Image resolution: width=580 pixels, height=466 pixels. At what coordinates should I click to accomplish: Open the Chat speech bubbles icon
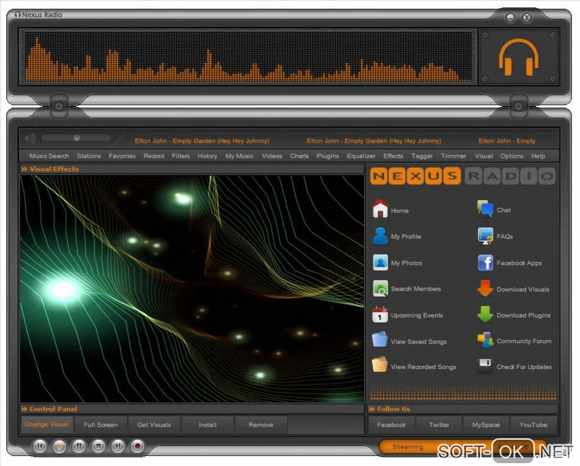[485, 209]
